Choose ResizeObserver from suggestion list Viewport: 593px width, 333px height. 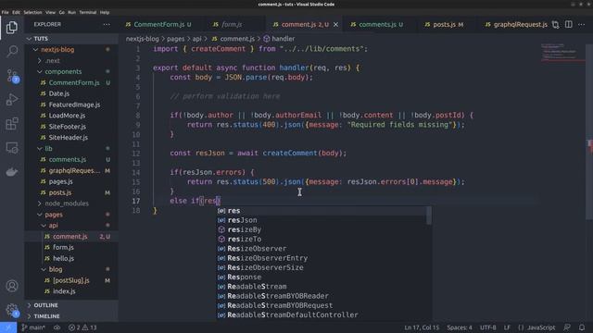pyautogui.click(x=323, y=249)
